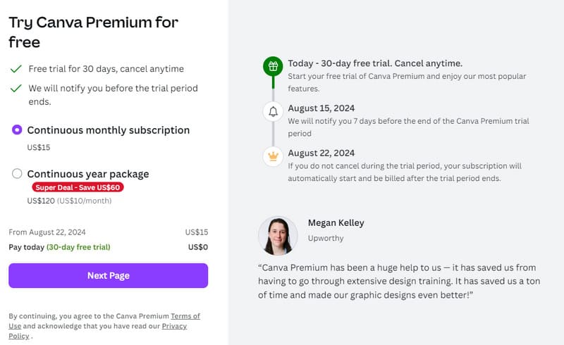Viewport: 564px width, 345px height.
Task: Click the Today 30-day free trial heading
Action: 374,63
